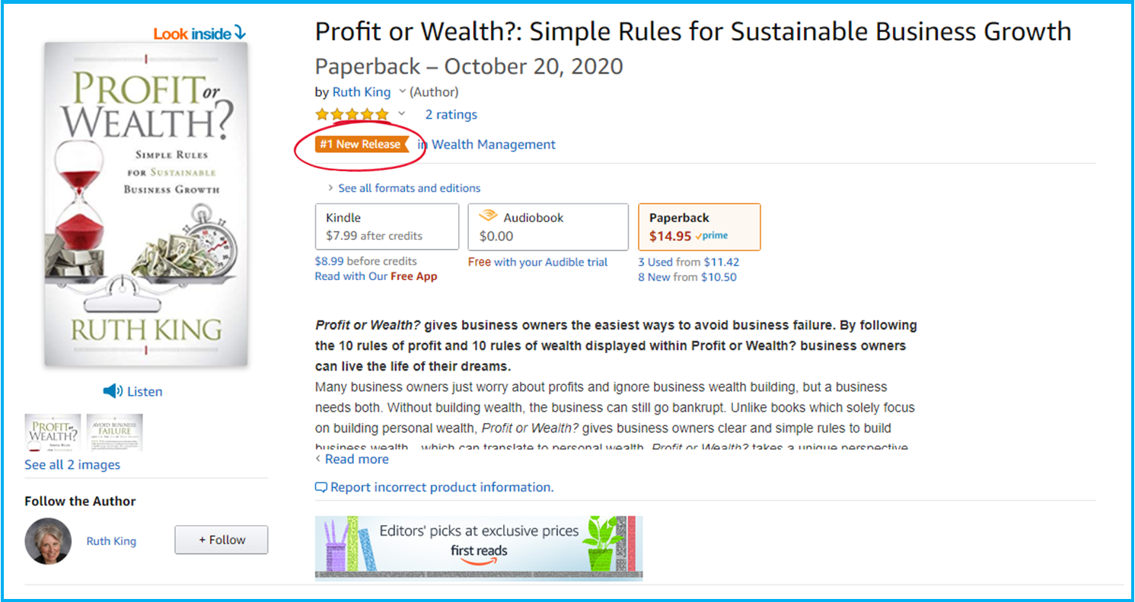Select the Paperback format option

pyautogui.click(x=699, y=227)
